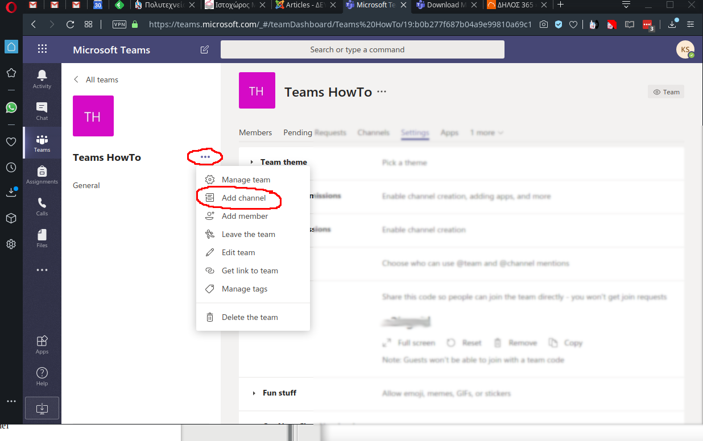Select the General channel
Screen dimensions: 703x441
tap(86, 185)
